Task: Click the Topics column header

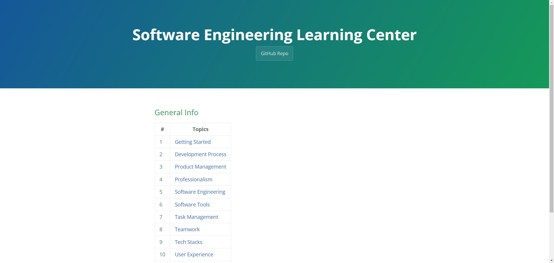Action: tap(200, 129)
